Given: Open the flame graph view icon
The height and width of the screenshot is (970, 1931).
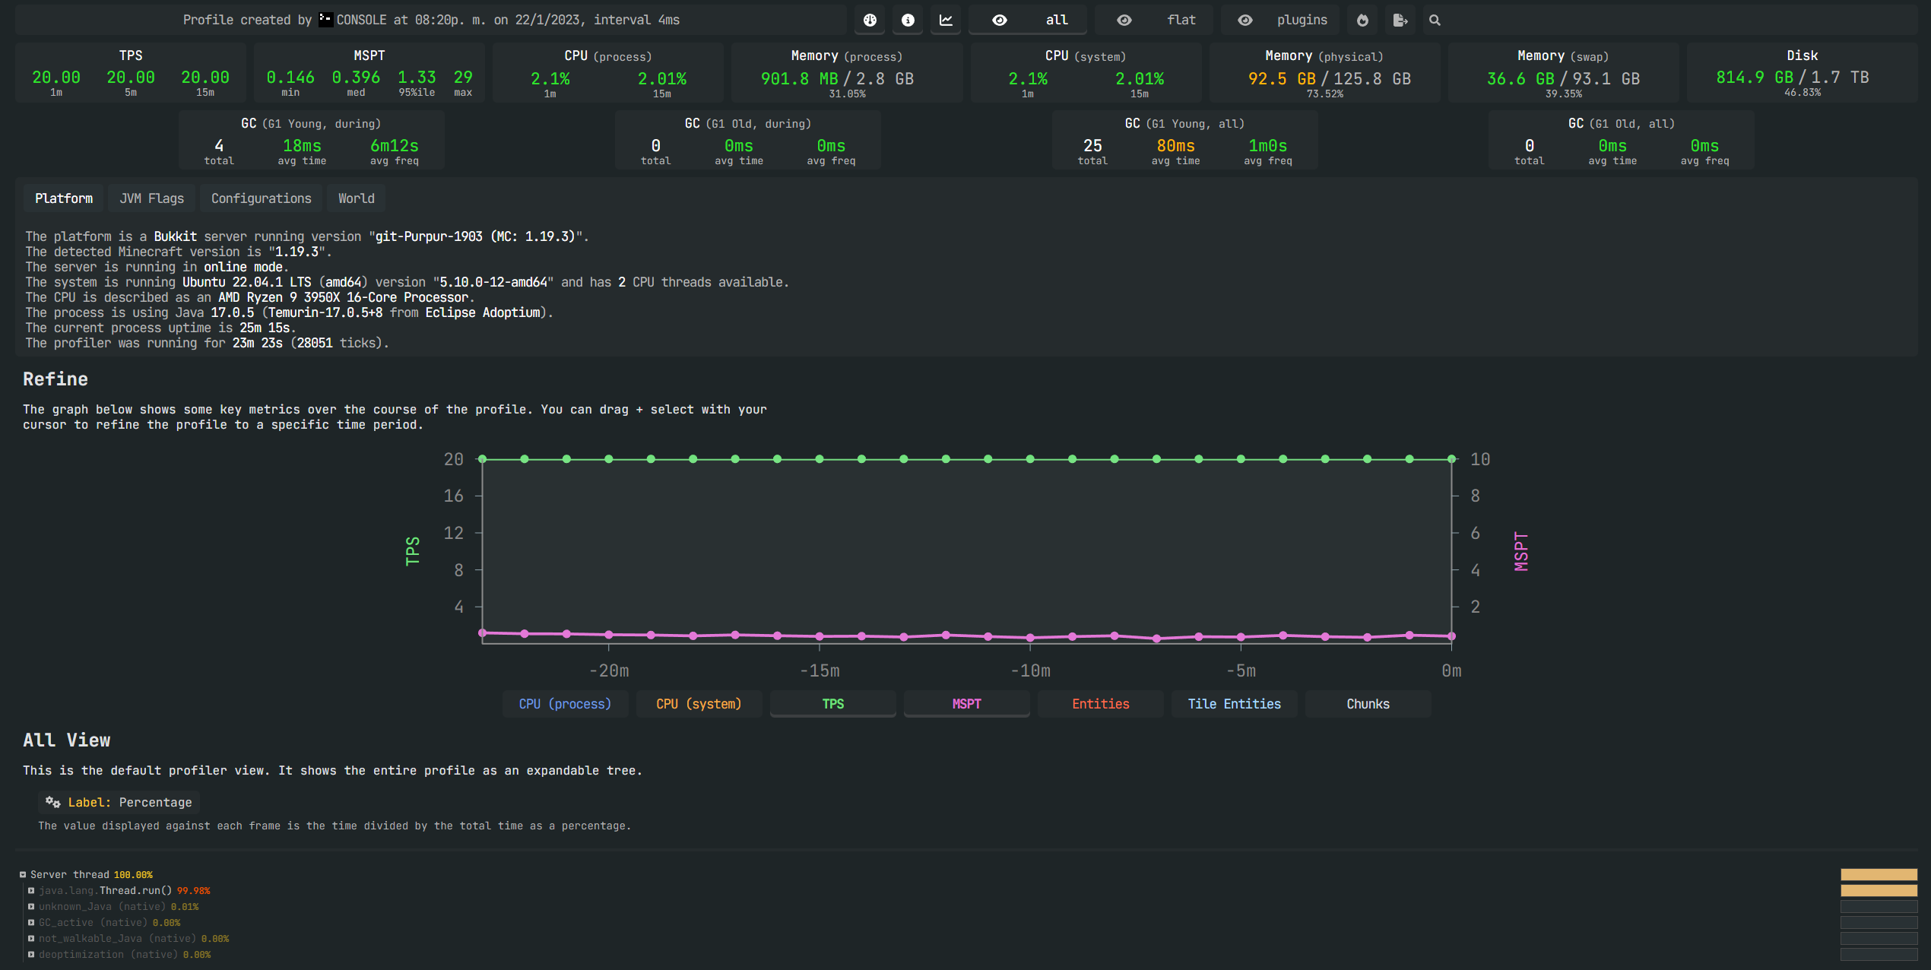Looking at the screenshot, I should (x=1362, y=21).
